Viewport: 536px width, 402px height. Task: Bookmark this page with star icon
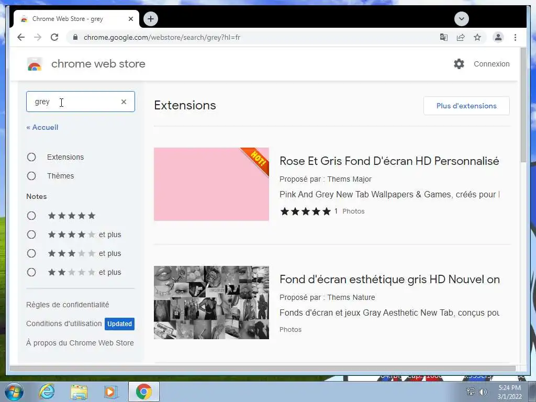(x=477, y=37)
